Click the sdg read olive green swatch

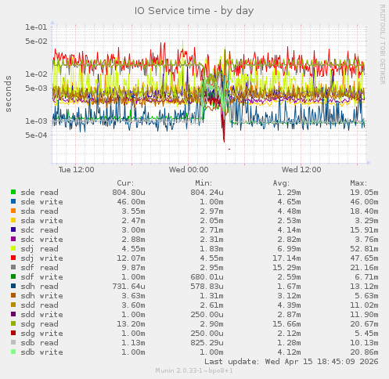coord(13,323)
